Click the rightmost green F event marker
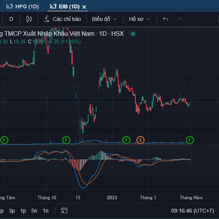The image size is (219, 219). [189, 140]
